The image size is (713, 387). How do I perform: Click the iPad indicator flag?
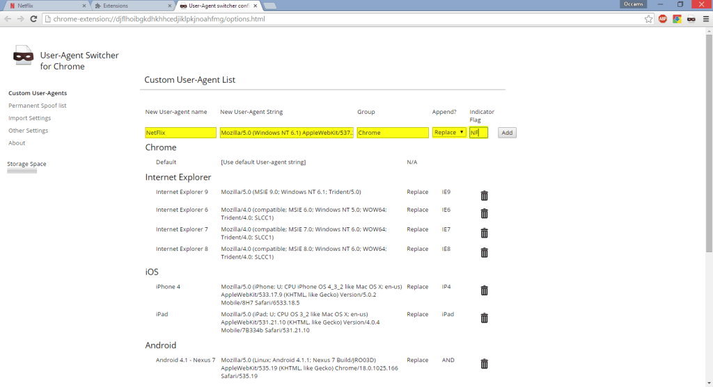click(448, 314)
